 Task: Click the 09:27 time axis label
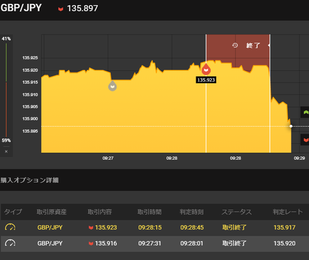coord(108,158)
